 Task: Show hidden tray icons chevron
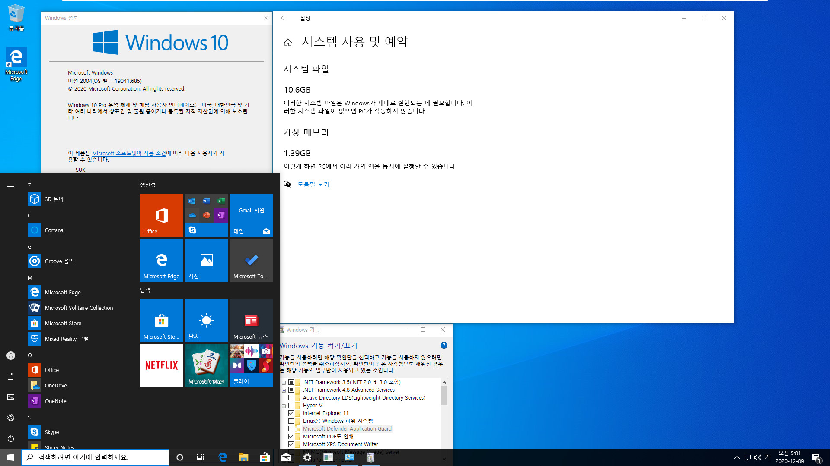point(737,457)
